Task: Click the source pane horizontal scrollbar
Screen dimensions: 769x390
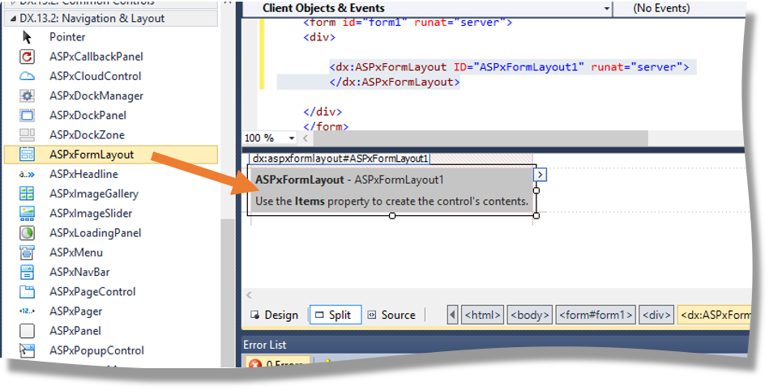Action: (481, 138)
